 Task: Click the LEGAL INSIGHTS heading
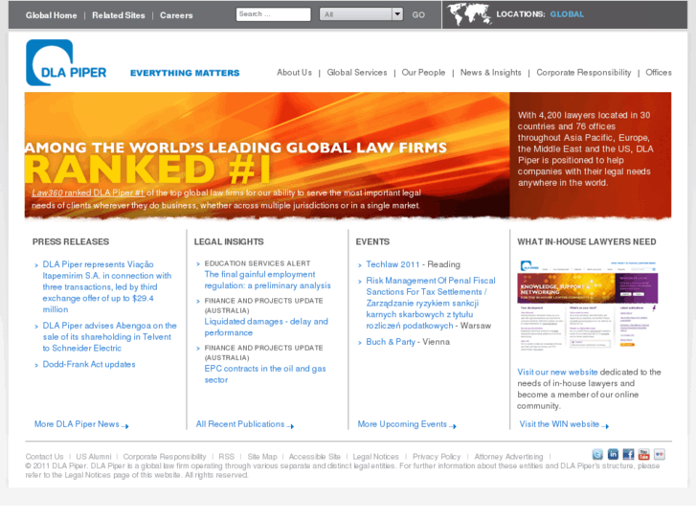[x=229, y=241]
